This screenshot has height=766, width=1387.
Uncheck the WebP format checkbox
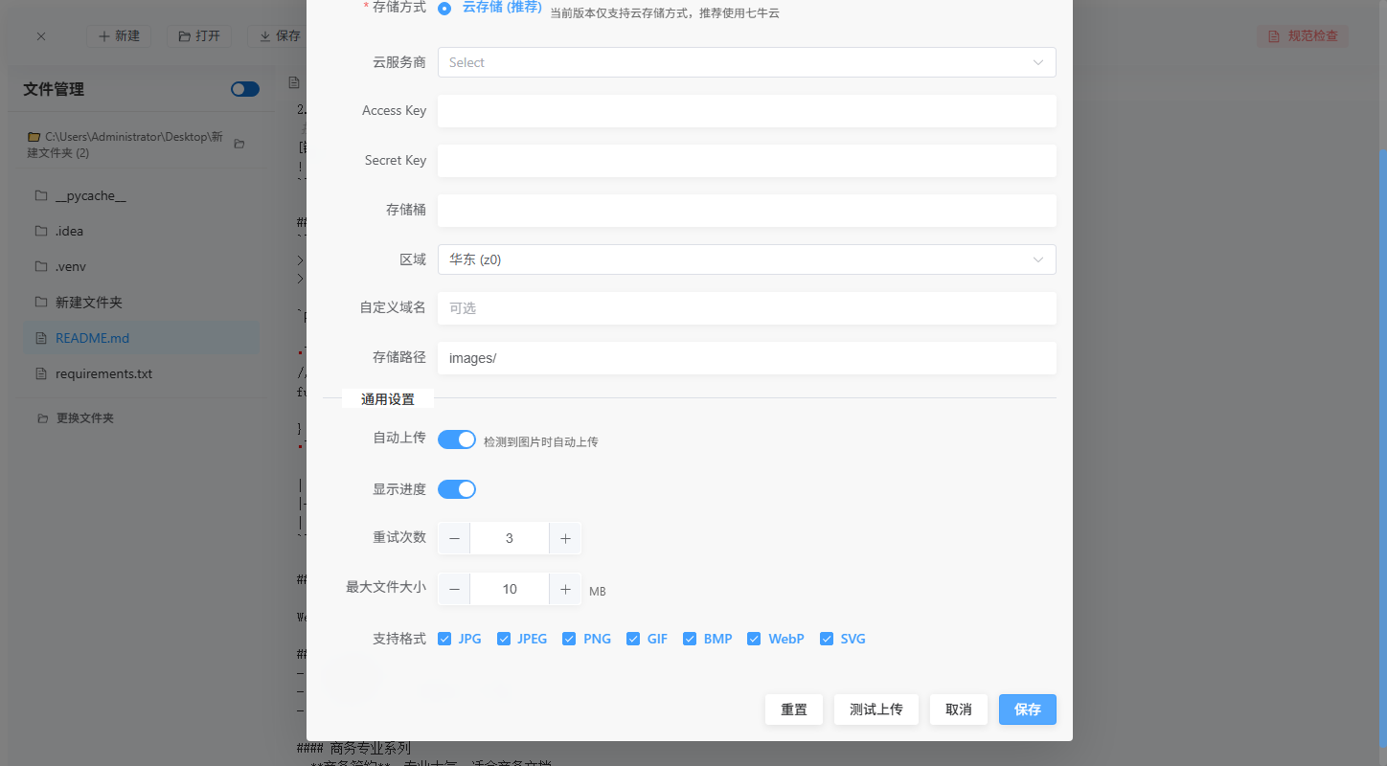tap(754, 639)
